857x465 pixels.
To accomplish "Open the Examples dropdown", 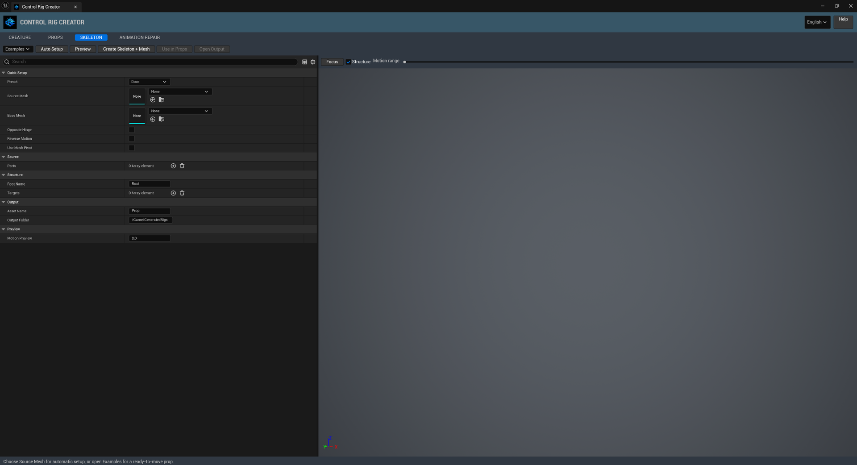I will point(17,49).
